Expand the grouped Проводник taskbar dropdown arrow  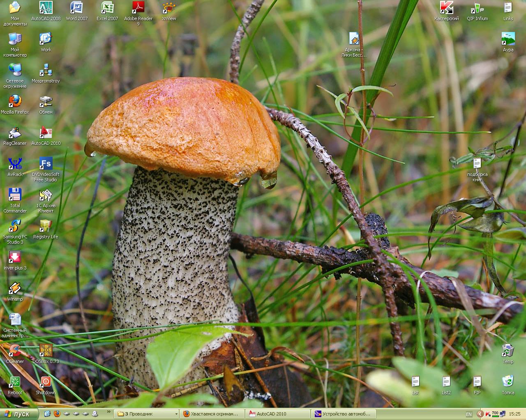(x=176, y=414)
